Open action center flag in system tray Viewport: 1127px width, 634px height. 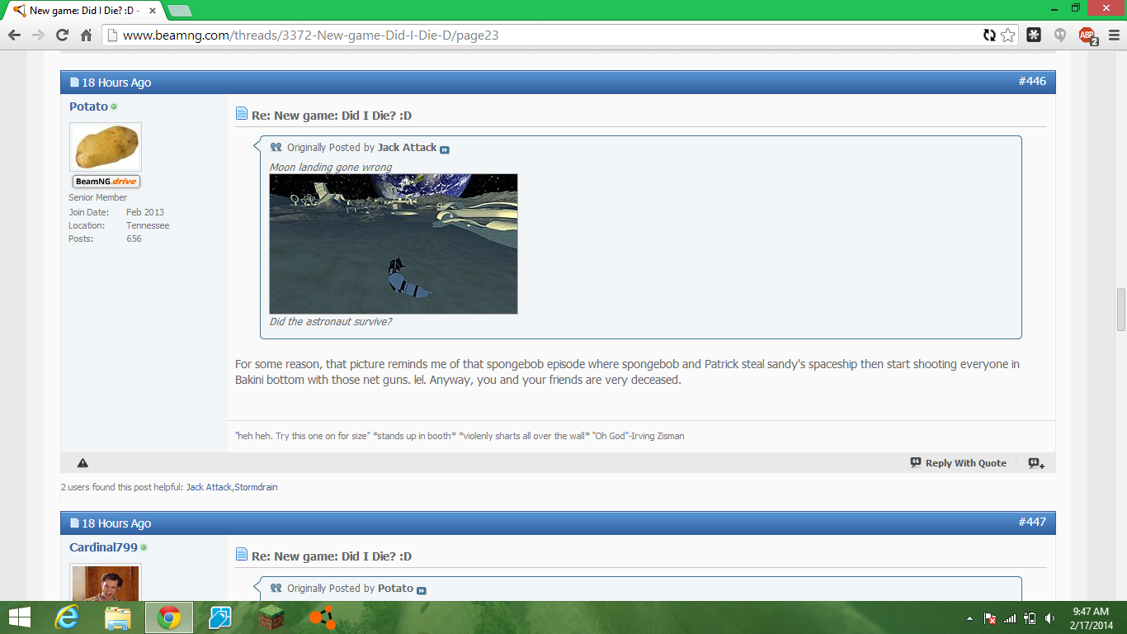(x=990, y=618)
